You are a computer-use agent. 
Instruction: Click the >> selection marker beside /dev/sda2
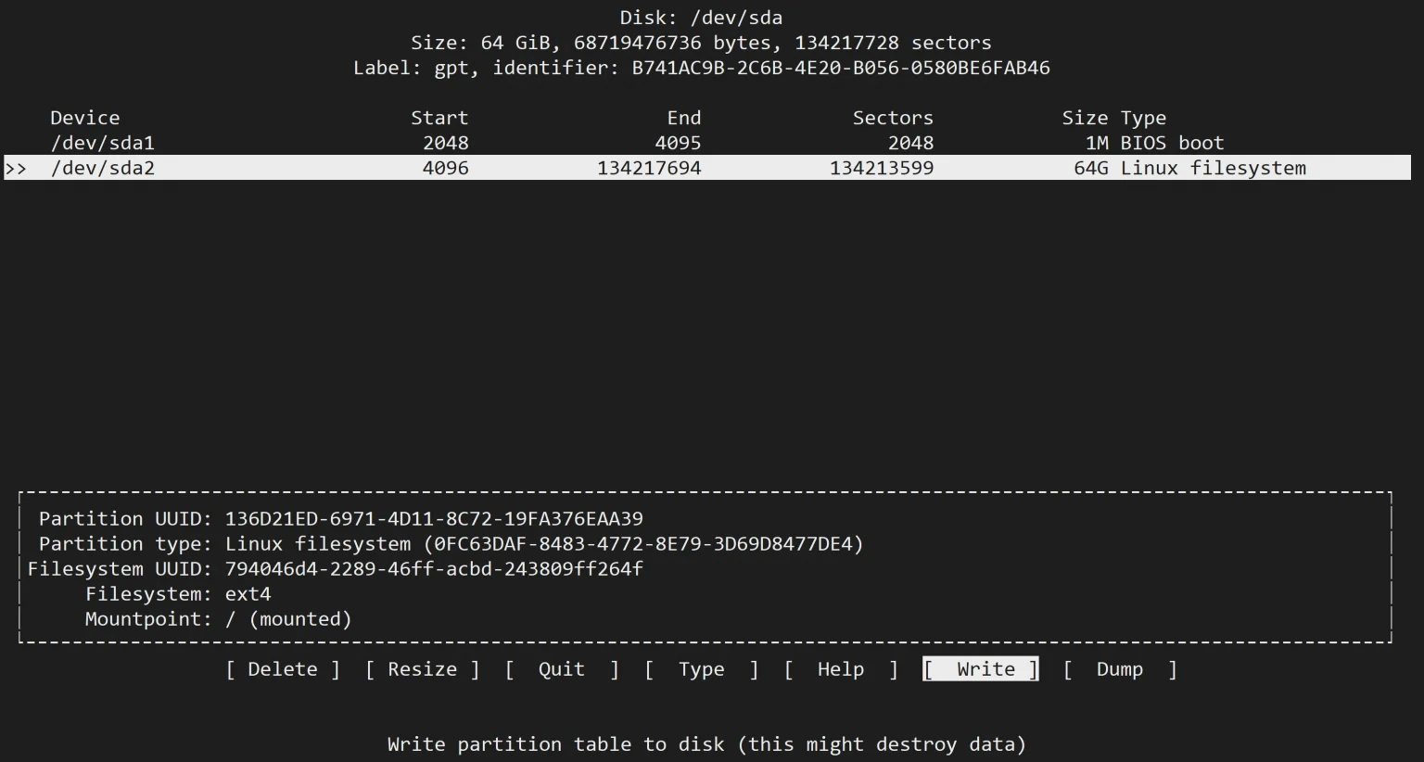pyautogui.click(x=16, y=169)
